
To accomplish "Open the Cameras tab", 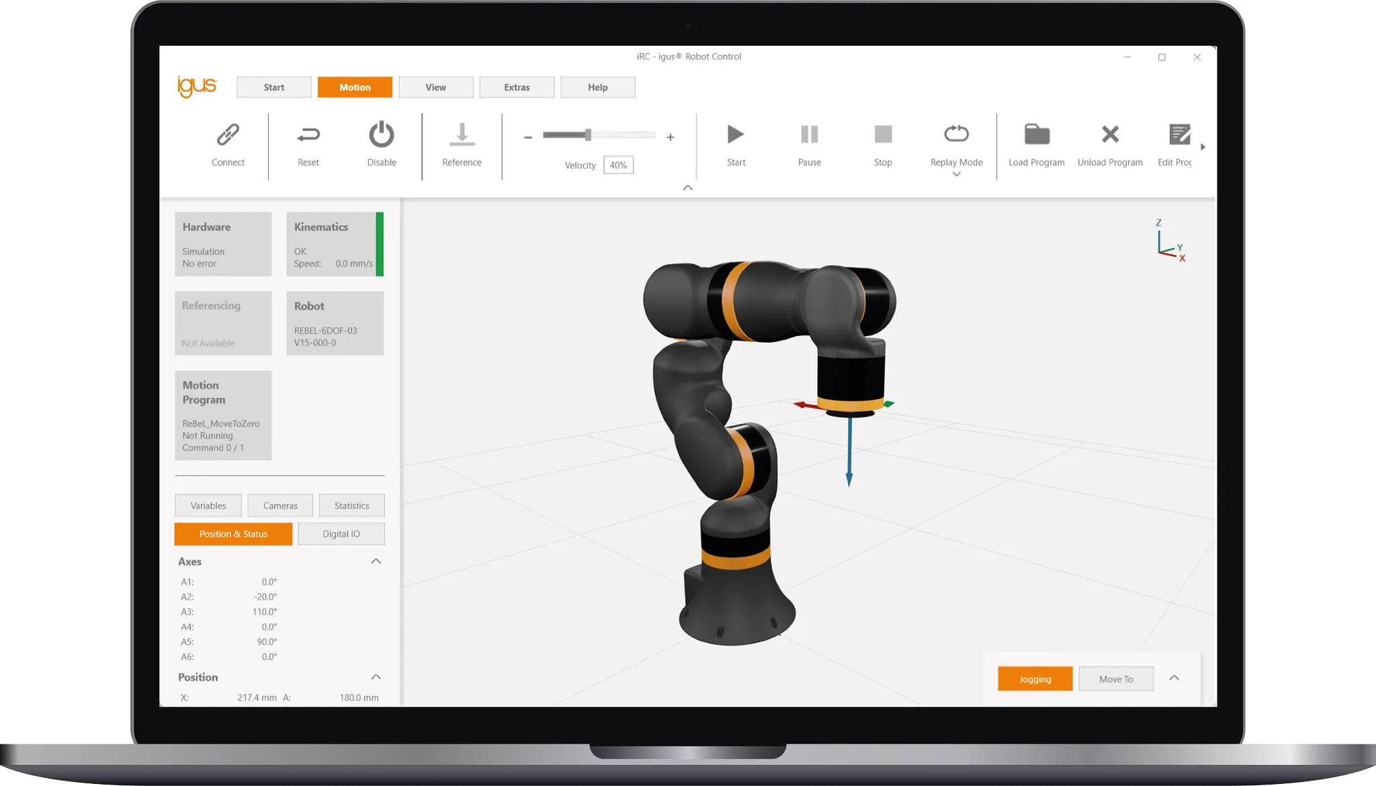I will [x=280, y=506].
